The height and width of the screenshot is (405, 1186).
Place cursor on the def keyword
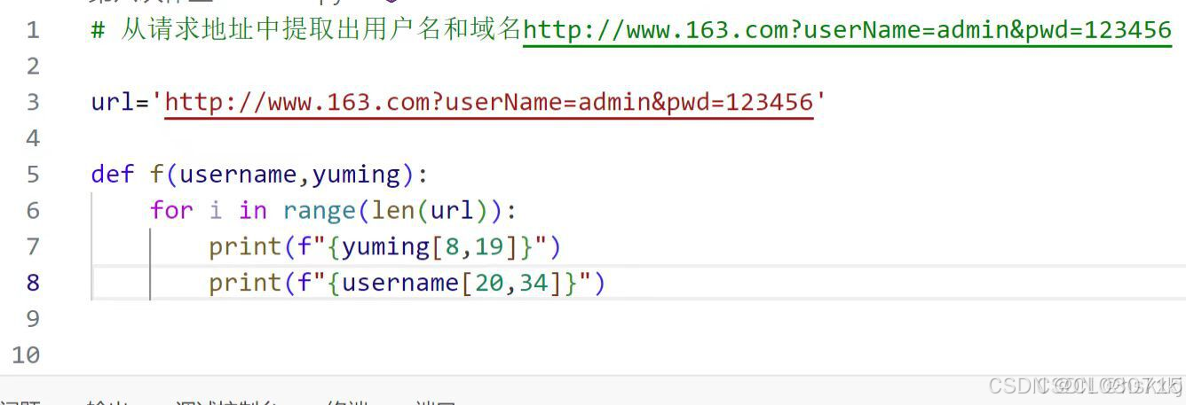tap(113, 174)
